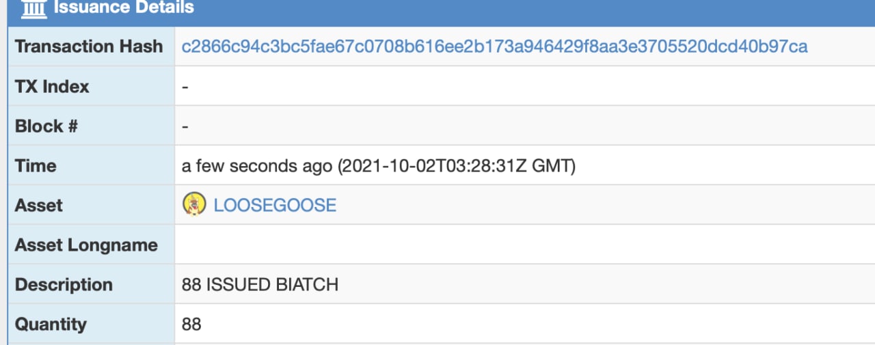Click the 'a few seconds ago' text
The image size is (875, 345).
257,166
